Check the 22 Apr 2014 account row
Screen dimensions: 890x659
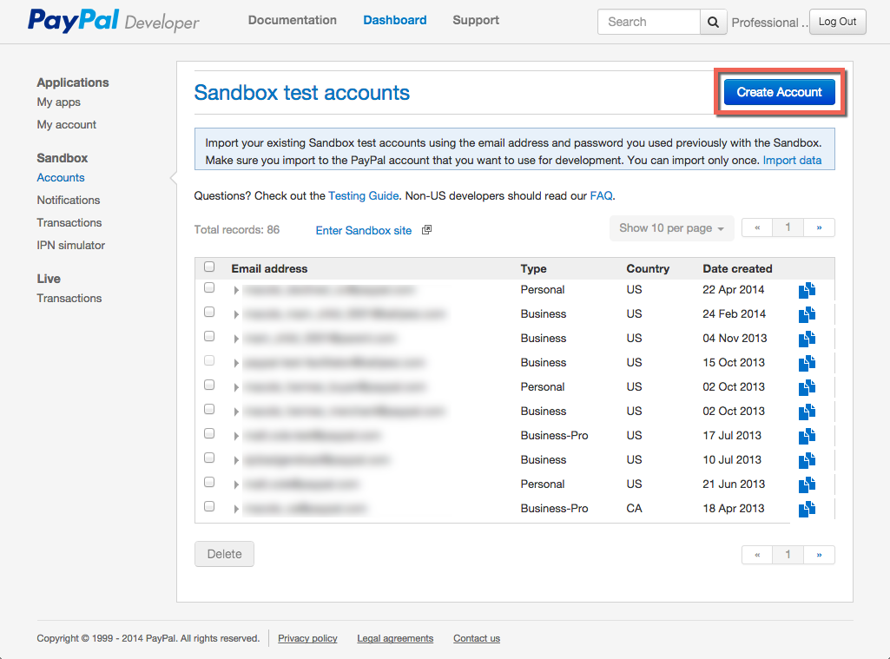coord(209,287)
